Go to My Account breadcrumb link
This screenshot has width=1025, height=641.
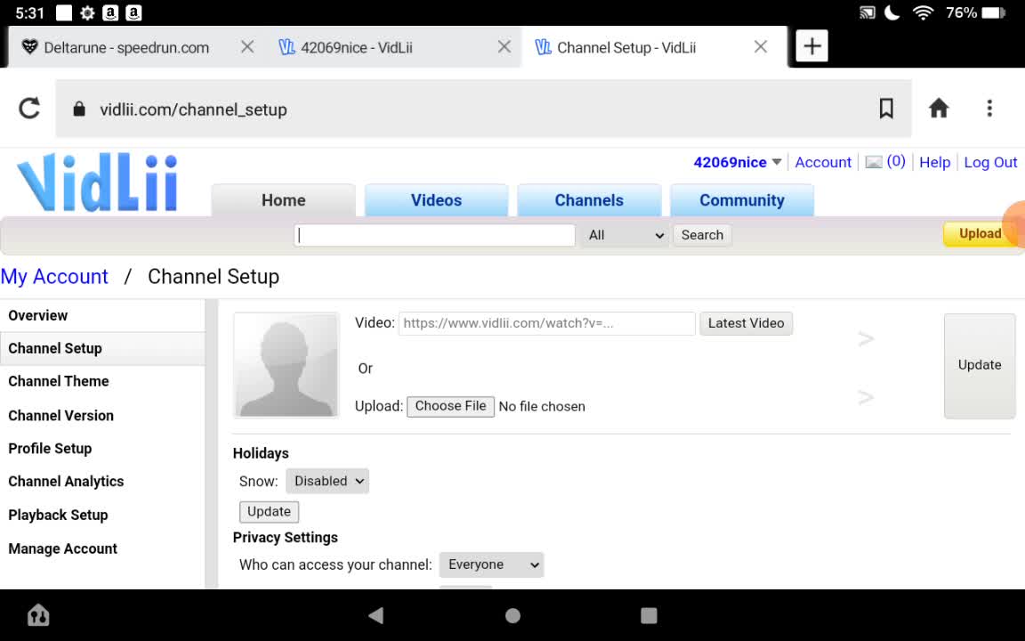pos(54,276)
